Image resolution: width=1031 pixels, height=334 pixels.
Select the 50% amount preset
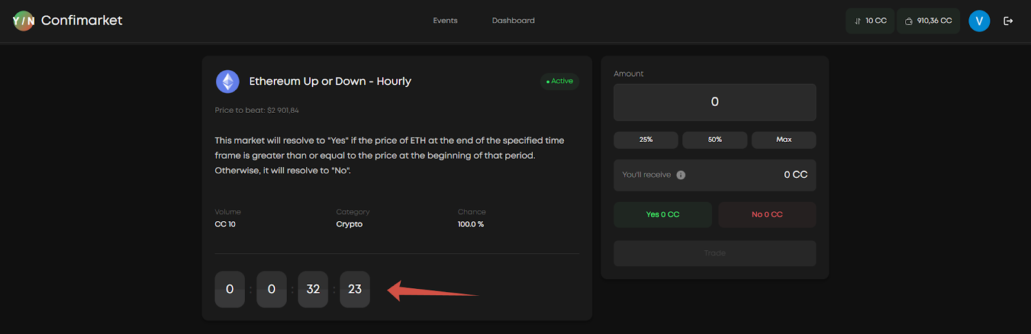tap(715, 140)
